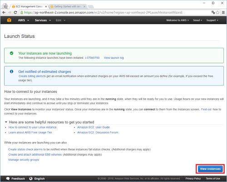Click the Launch Status heading
This screenshot has height=182, width=227.
pos(20,36)
